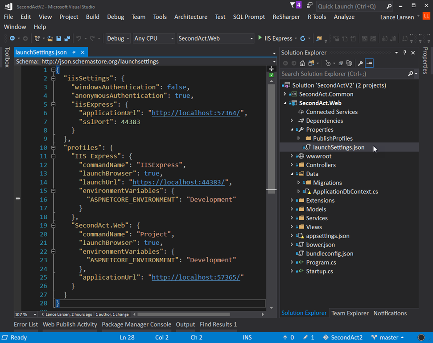433x343 pixels.
Task: Click the Solution Explorer search magnifier icon
Action: point(410,74)
